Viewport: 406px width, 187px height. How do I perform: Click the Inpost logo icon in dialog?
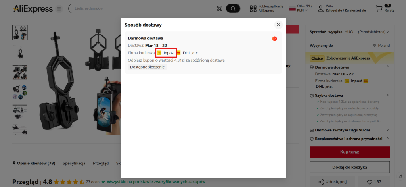click(x=159, y=53)
